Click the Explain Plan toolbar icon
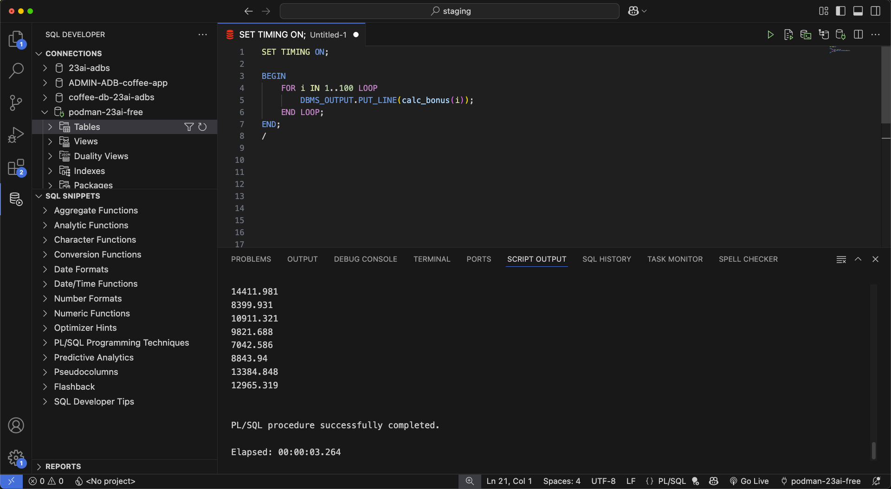 [x=806, y=35]
